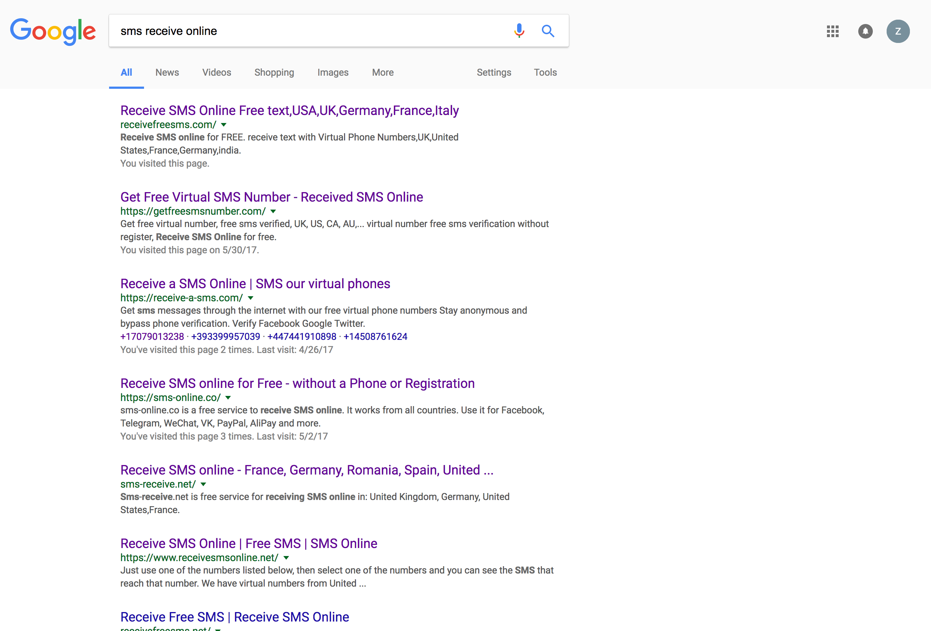Switch to the Images tab
The height and width of the screenshot is (631, 931).
[332, 72]
